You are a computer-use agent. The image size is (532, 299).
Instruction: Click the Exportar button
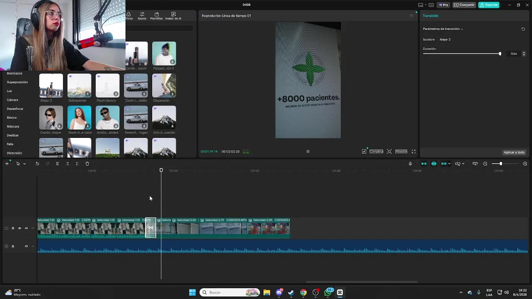click(489, 5)
